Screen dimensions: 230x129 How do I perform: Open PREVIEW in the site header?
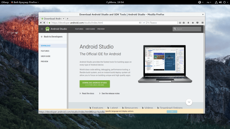pos(101,29)
